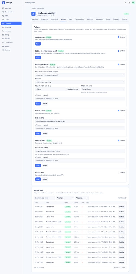The image size is (136, 274).
Task: Disable the Capture lead checkbox
Action: tap(119, 37)
